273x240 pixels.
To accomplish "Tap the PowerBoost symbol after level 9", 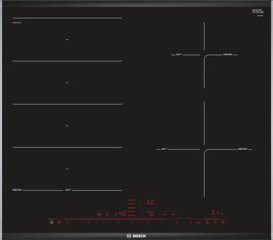I will 198,223.
